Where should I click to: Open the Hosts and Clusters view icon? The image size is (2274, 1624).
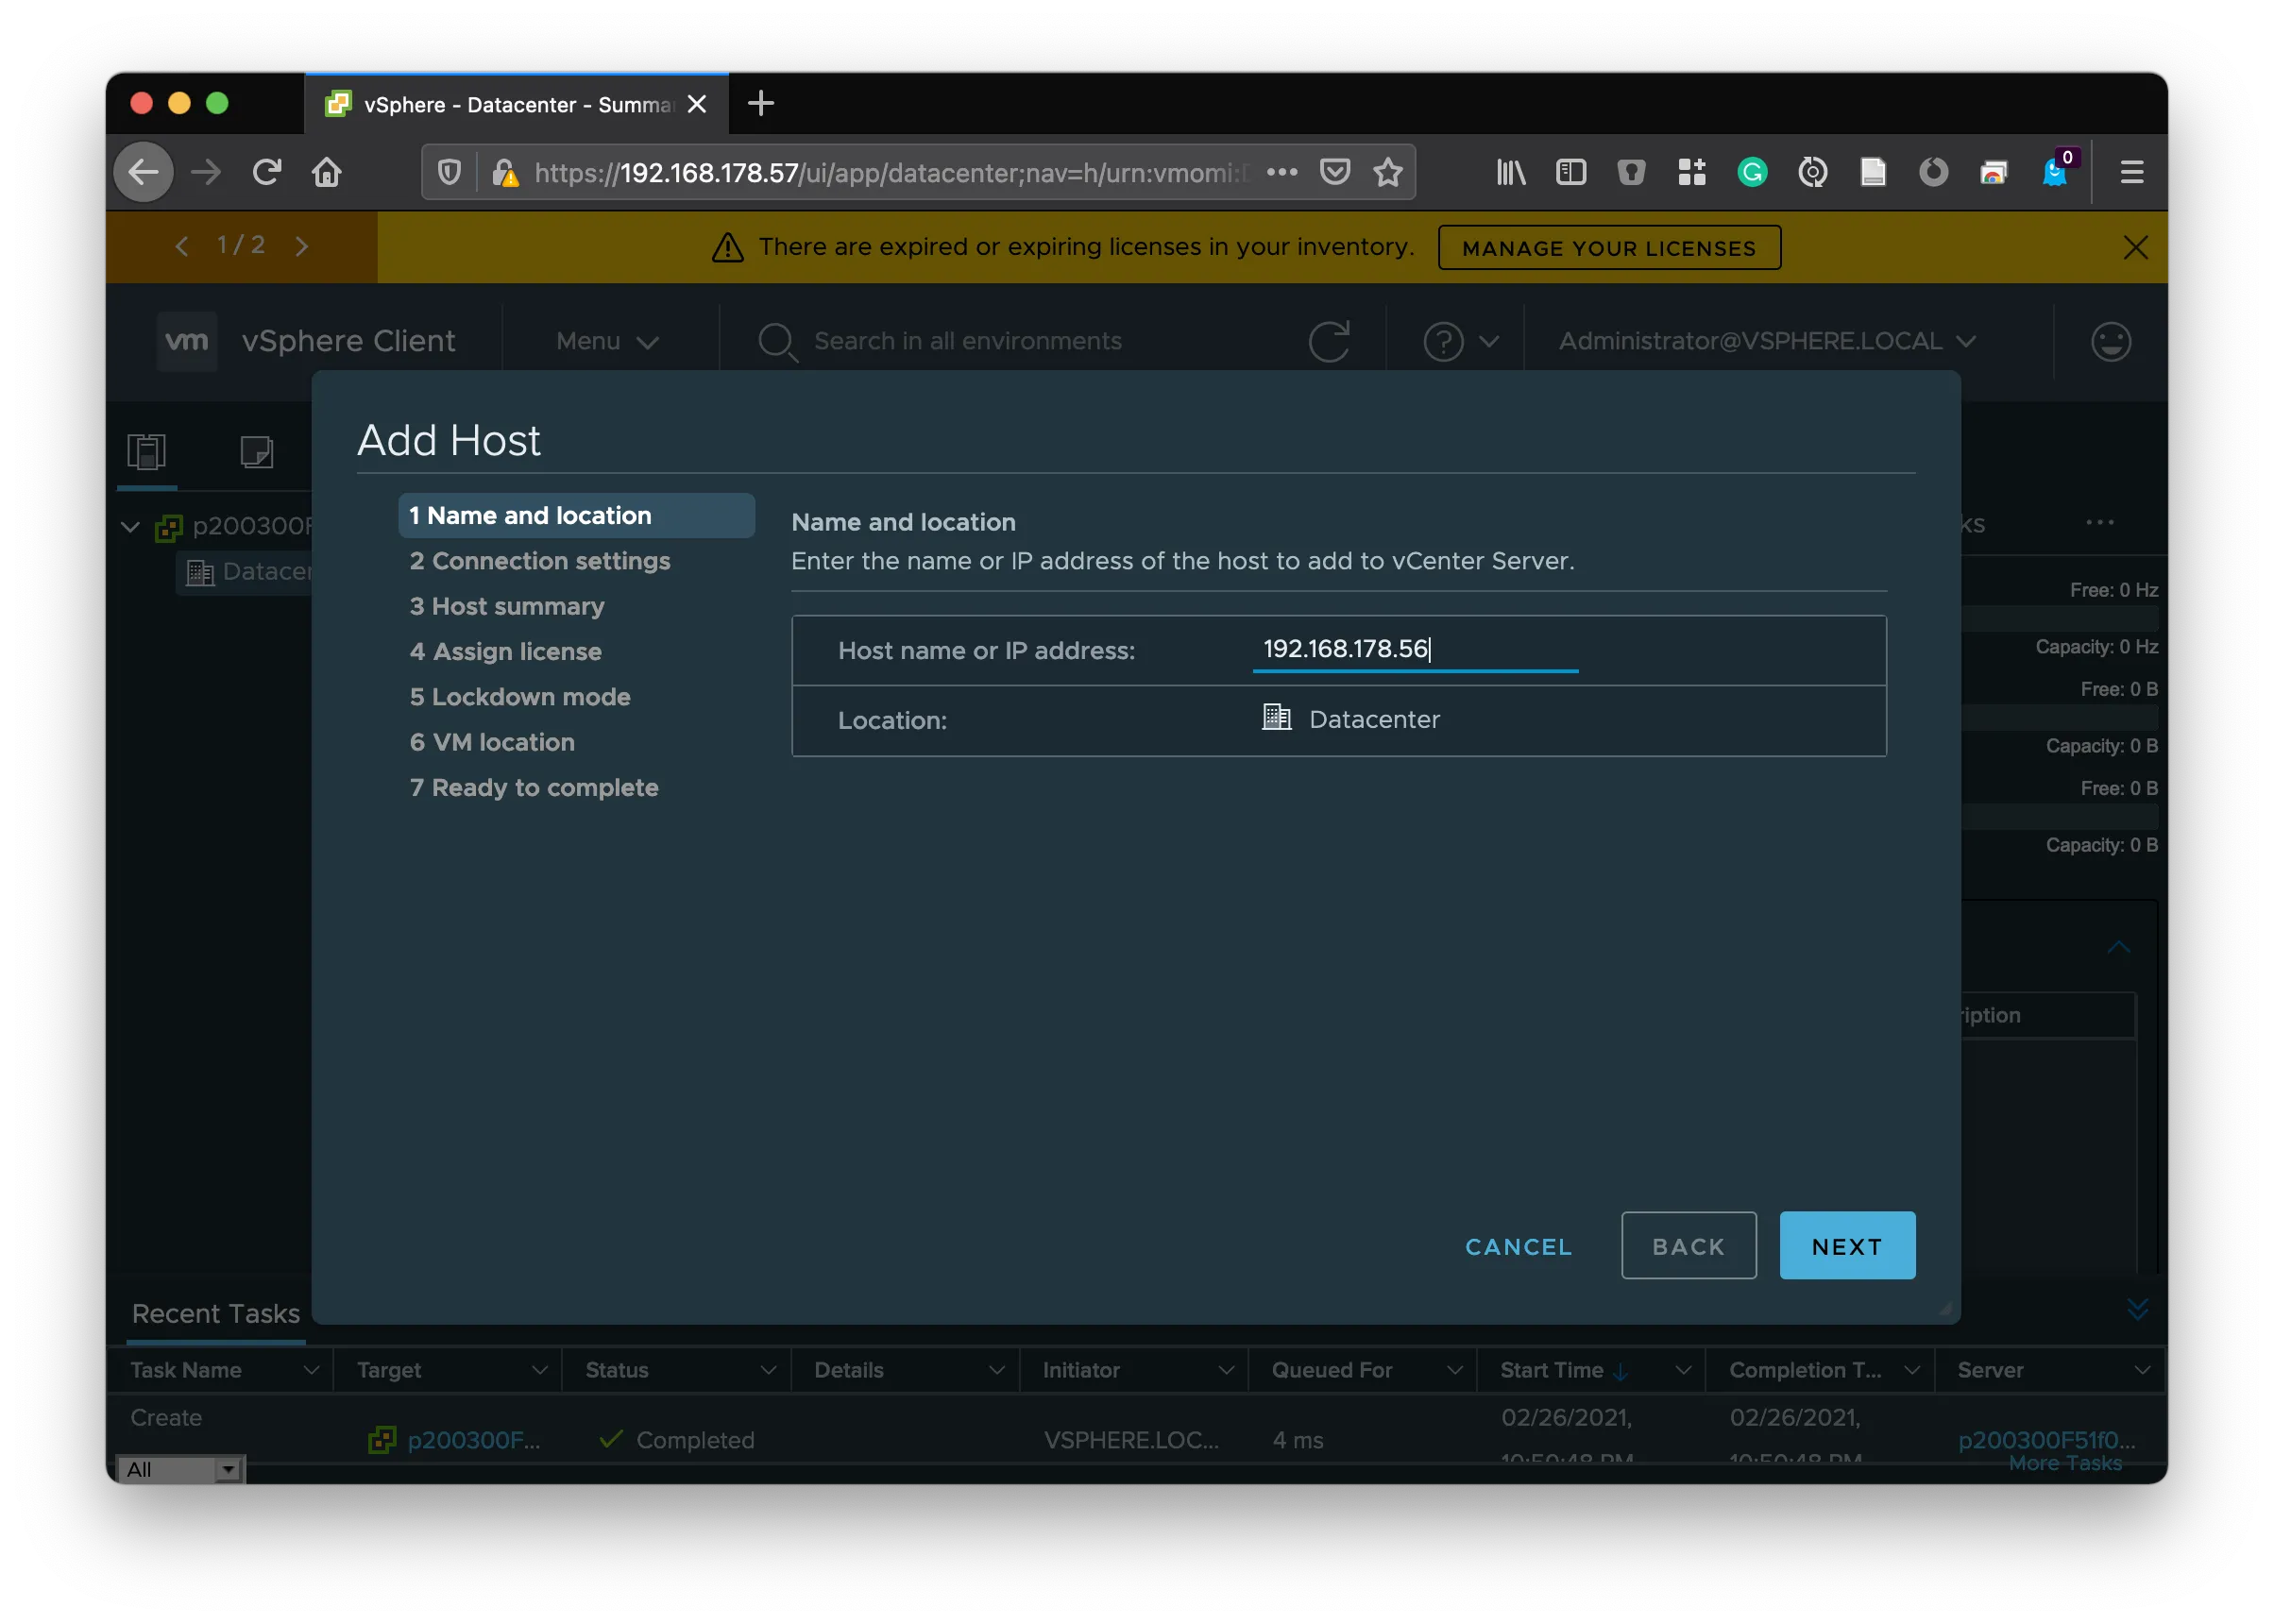(x=147, y=451)
